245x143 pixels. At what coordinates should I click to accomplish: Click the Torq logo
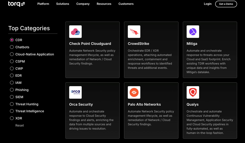16,4
